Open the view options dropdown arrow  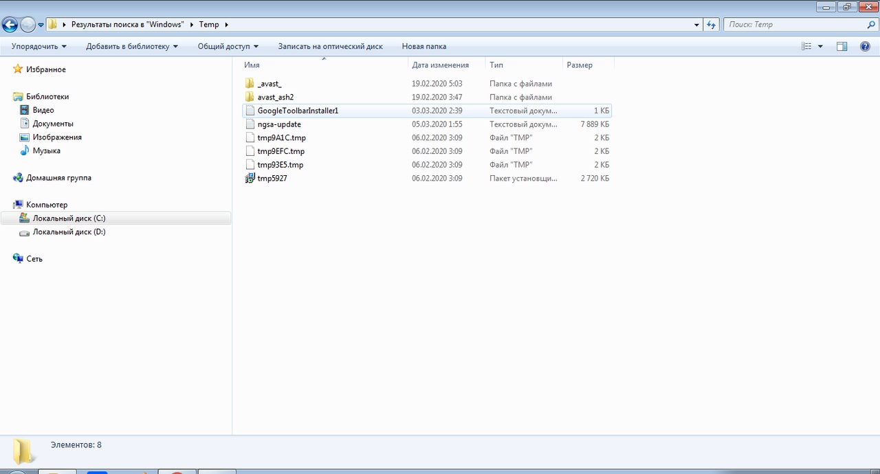point(820,46)
